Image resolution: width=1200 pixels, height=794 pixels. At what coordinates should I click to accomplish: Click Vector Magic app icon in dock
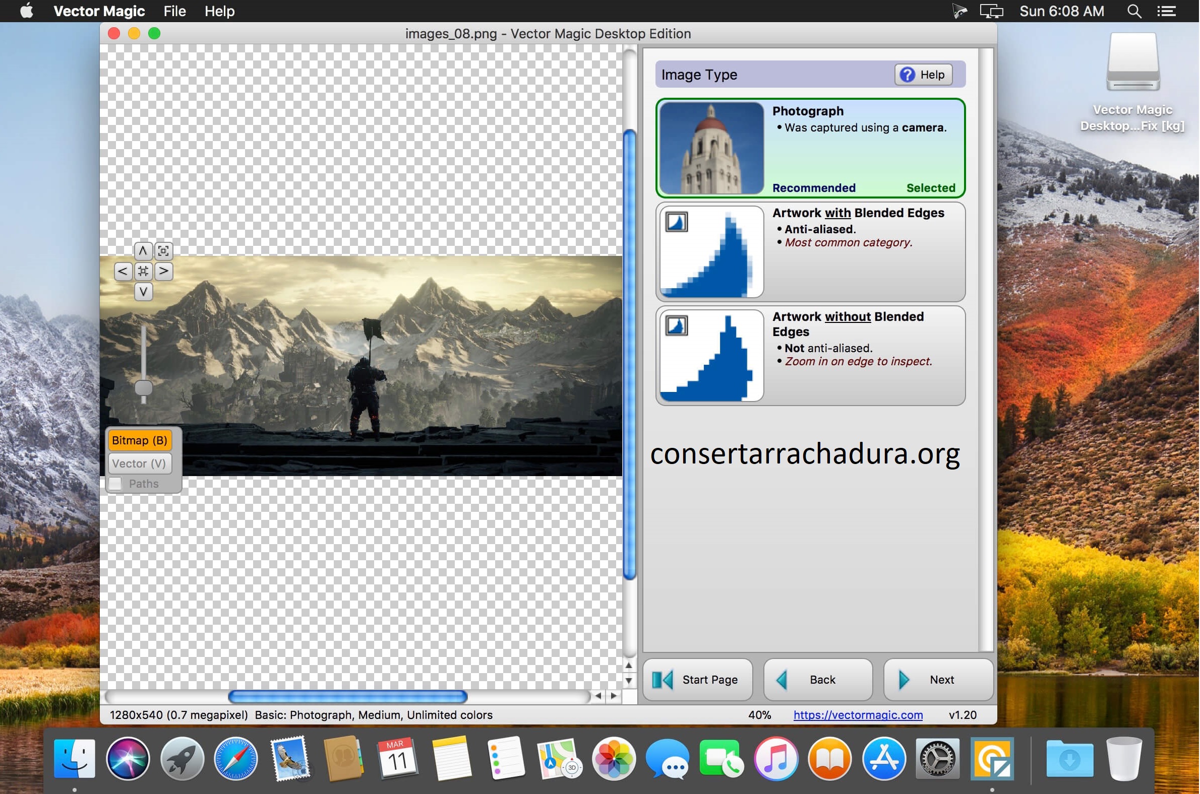(992, 759)
